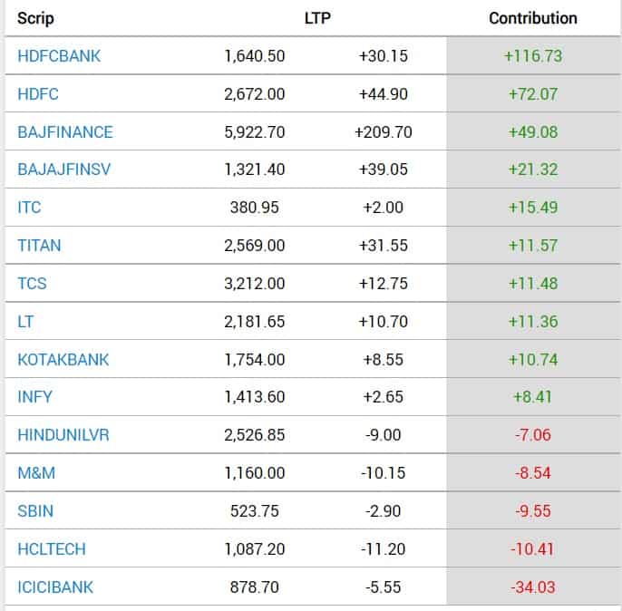This screenshot has height=611, width=622.
Task: Select BAJFINANCE contribution value +49.08
Action: point(533,132)
